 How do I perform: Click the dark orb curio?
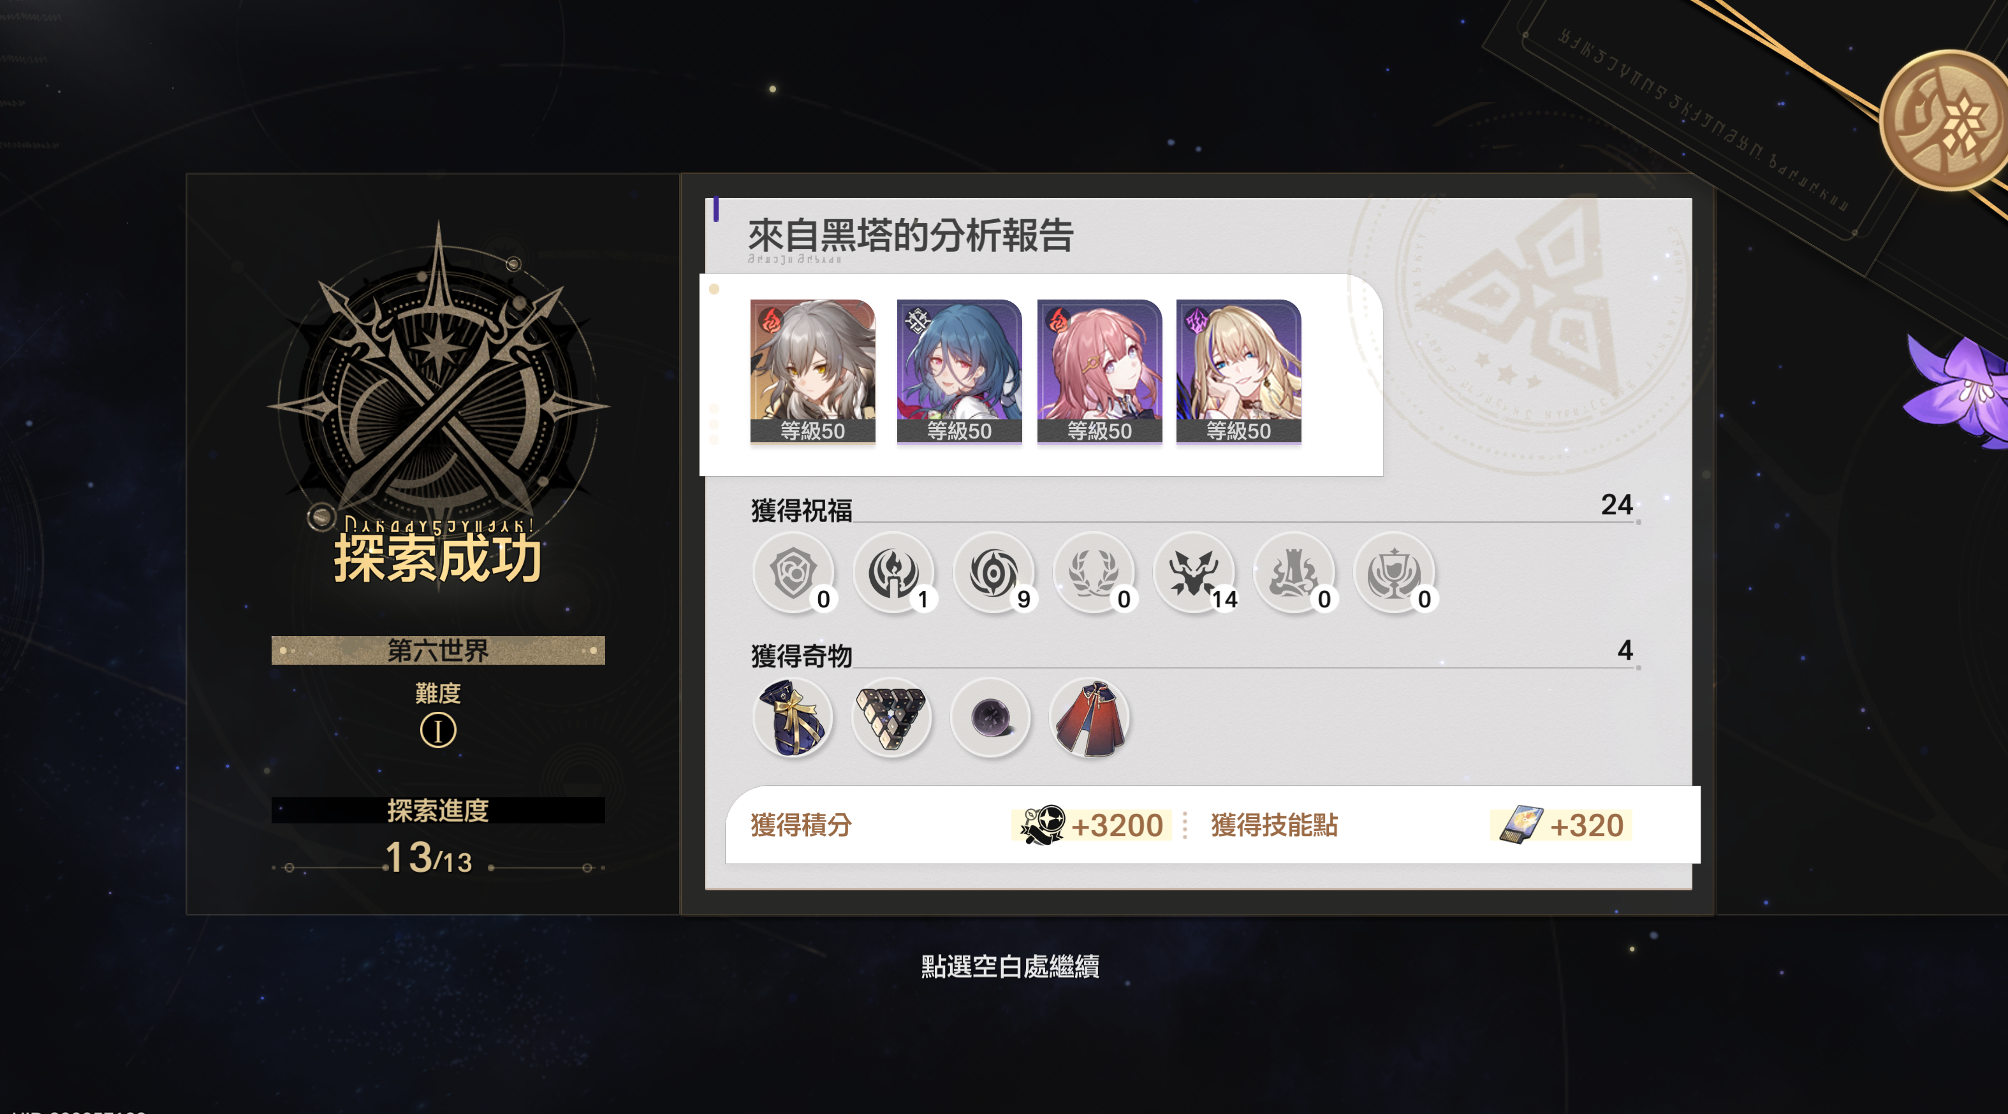991,718
